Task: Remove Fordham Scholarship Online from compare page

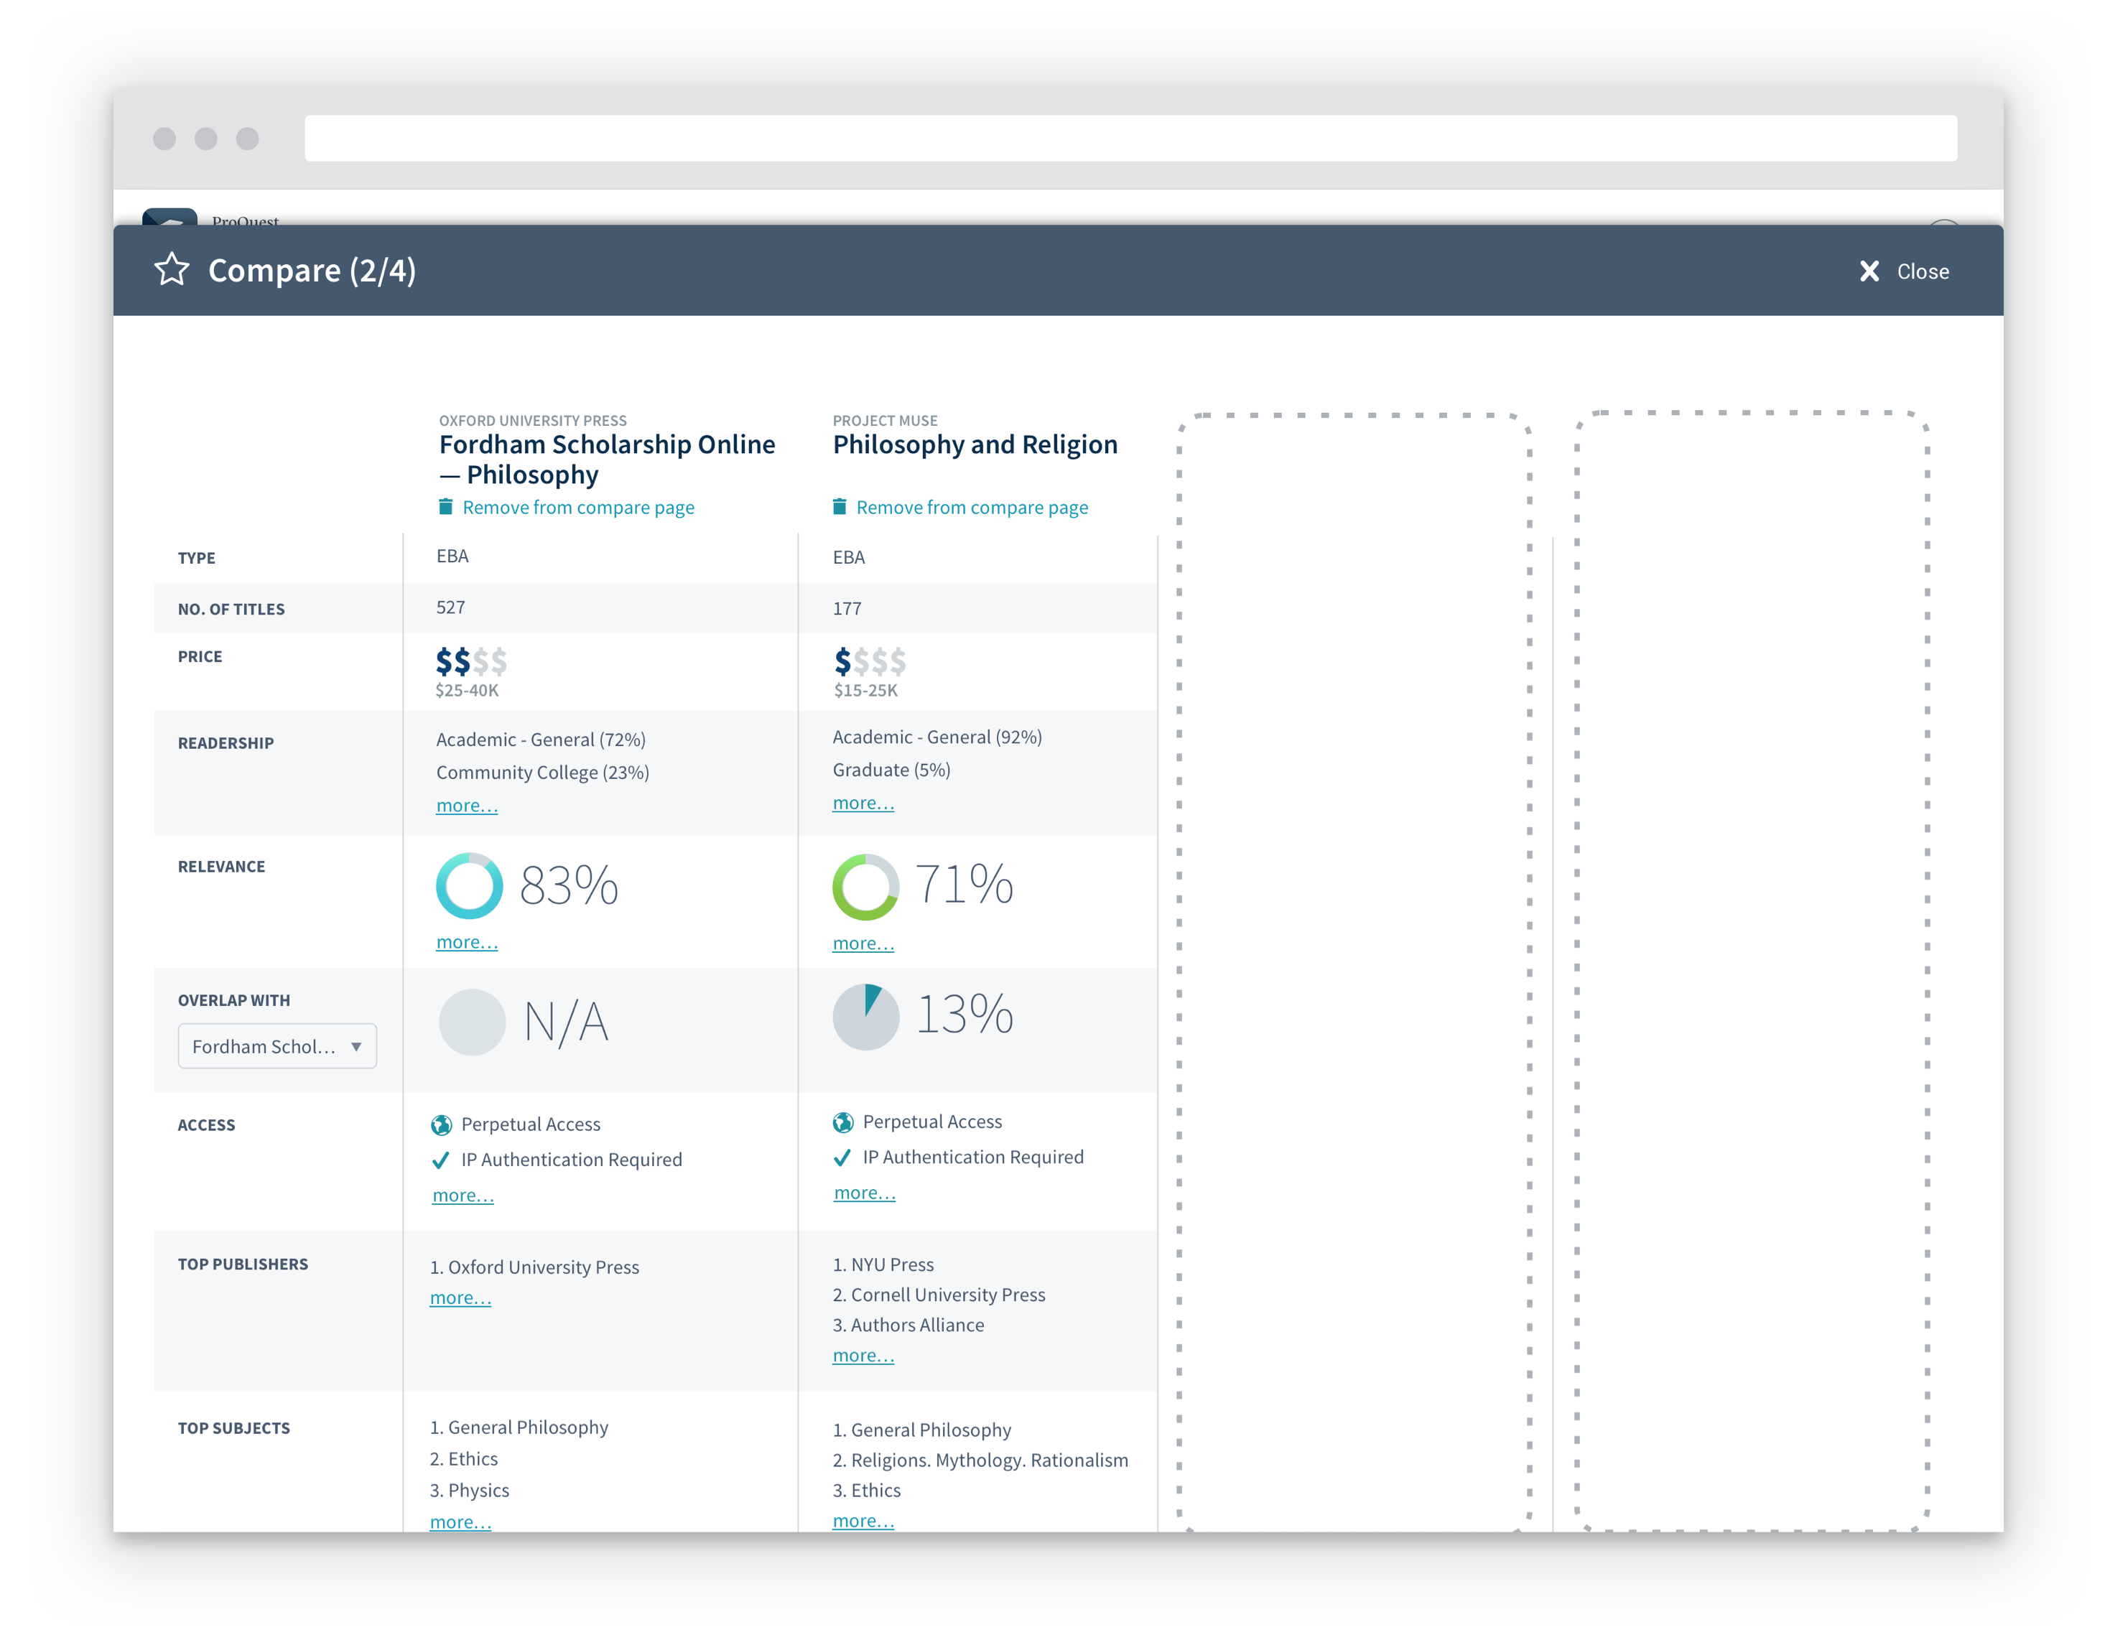Action: tap(577, 507)
